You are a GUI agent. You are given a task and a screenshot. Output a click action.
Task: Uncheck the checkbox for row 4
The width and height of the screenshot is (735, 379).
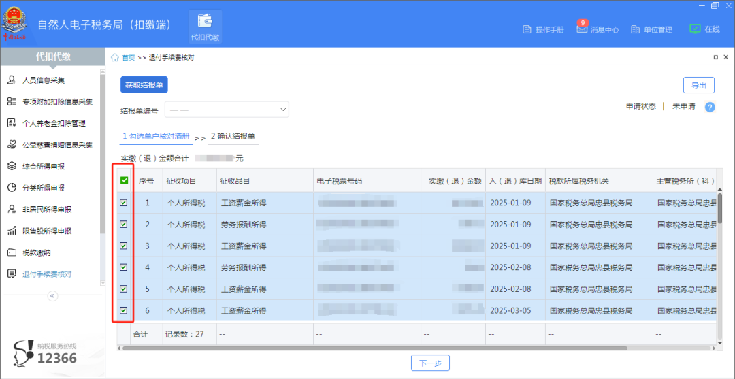click(124, 267)
